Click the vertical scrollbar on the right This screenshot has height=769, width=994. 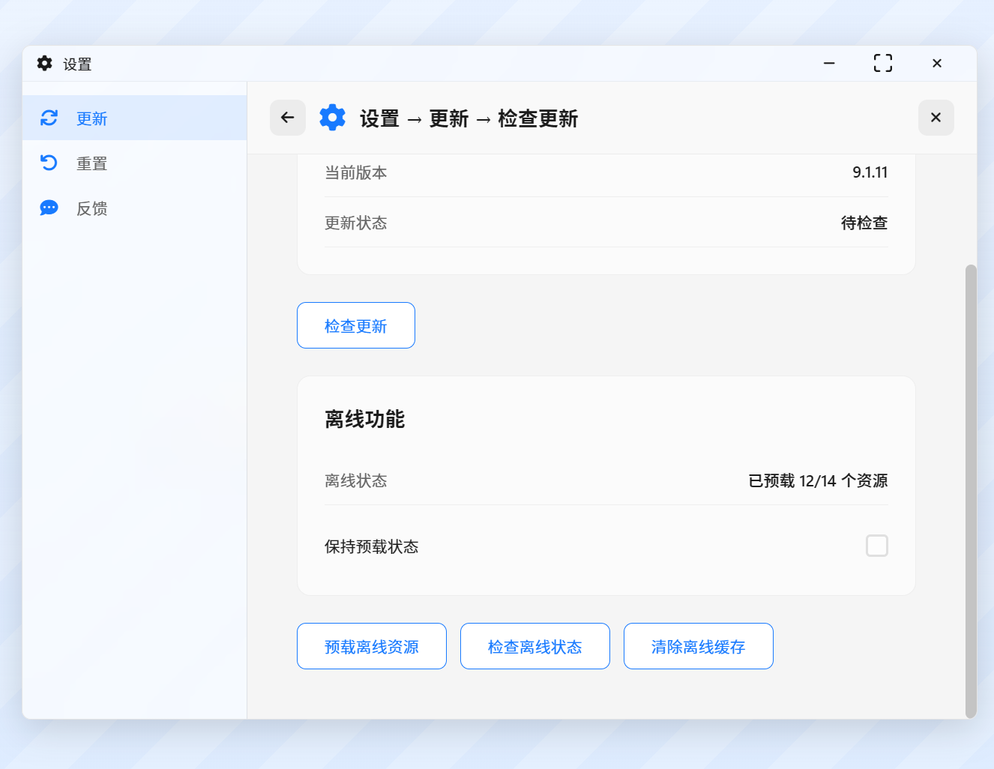[971, 491]
